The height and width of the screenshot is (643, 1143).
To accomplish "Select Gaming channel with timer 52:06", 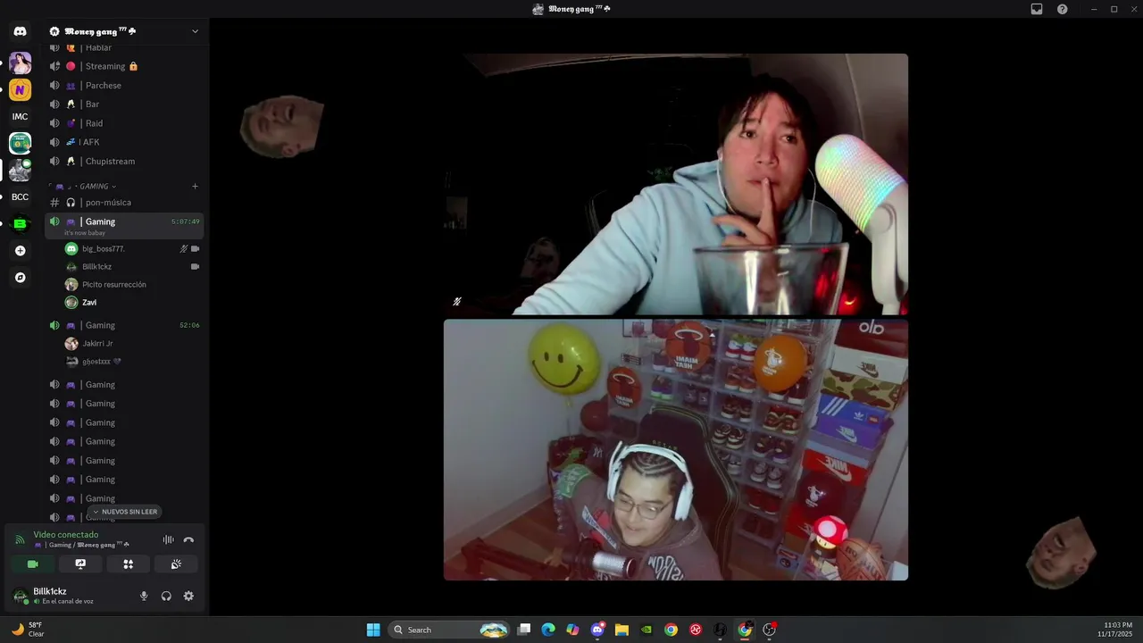I will click(x=125, y=325).
